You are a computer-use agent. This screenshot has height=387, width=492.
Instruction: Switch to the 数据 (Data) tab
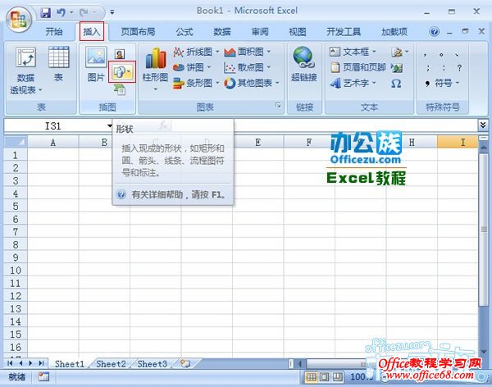(222, 32)
